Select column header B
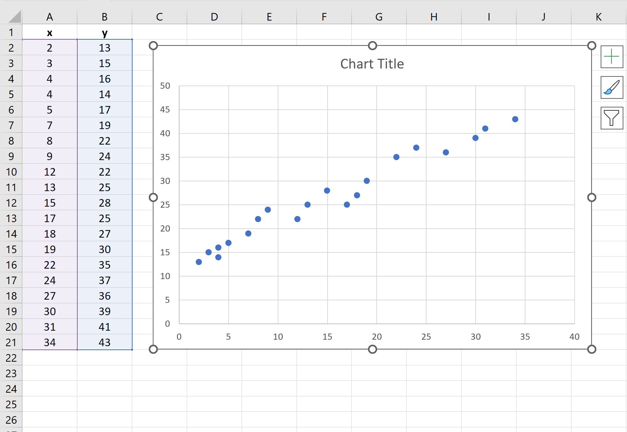This screenshot has height=432, width=627. pyautogui.click(x=104, y=16)
